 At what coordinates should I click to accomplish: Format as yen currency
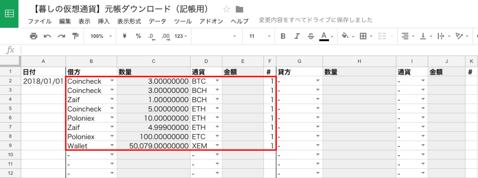124,36
